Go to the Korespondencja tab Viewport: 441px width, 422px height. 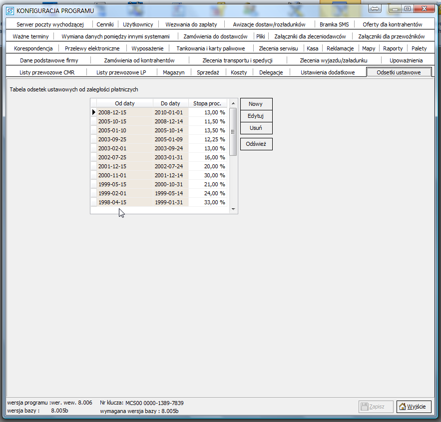[x=33, y=48]
